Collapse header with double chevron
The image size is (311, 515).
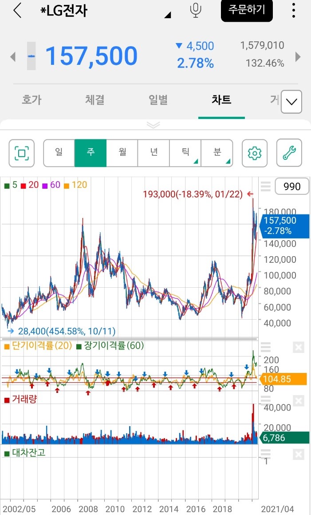pos(153,125)
